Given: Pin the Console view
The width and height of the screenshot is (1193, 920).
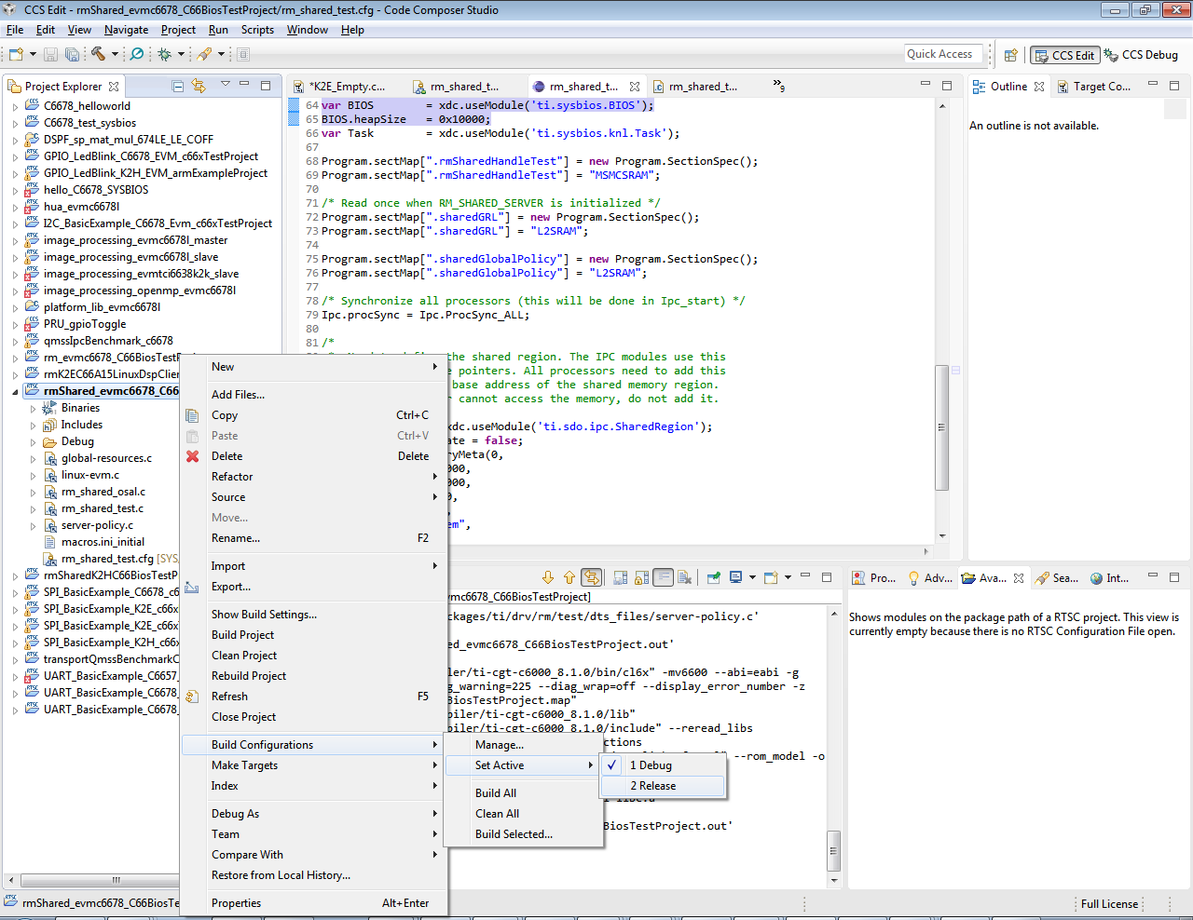Looking at the screenshot, I should pos(713,577).
